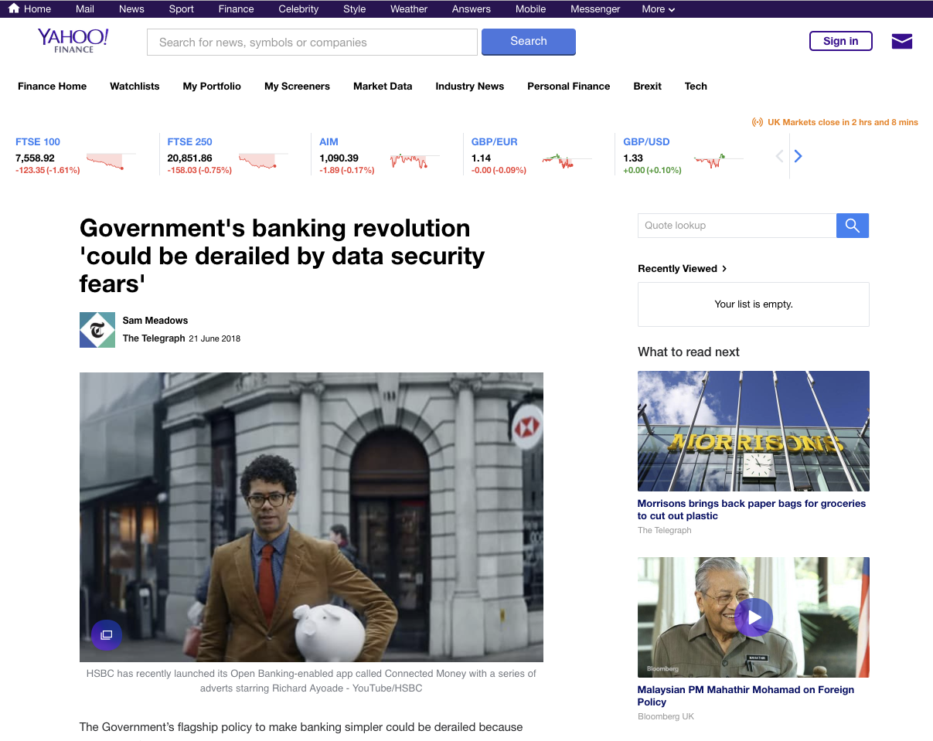Image resolution: width=933 pixels, height=741 pixels.
Task: Open the FTSE 100 sparkline chart
Action: (111, 161)
